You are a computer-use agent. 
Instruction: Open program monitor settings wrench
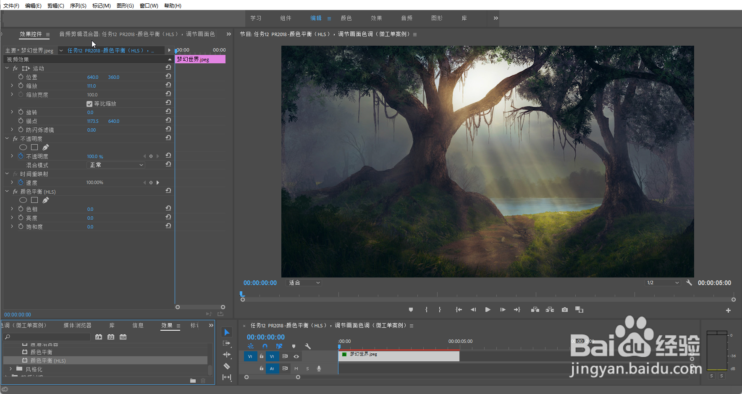pos(689,283)
